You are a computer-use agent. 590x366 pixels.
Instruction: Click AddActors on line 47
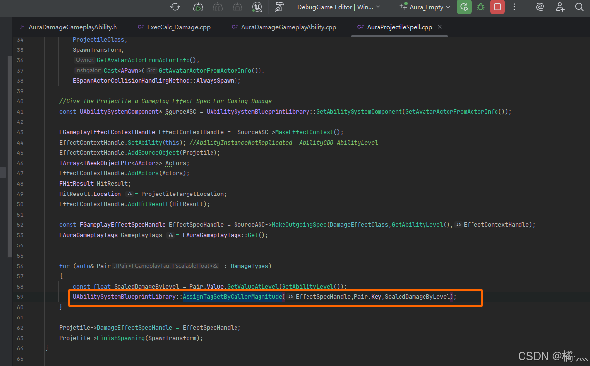tap(143, 173)
